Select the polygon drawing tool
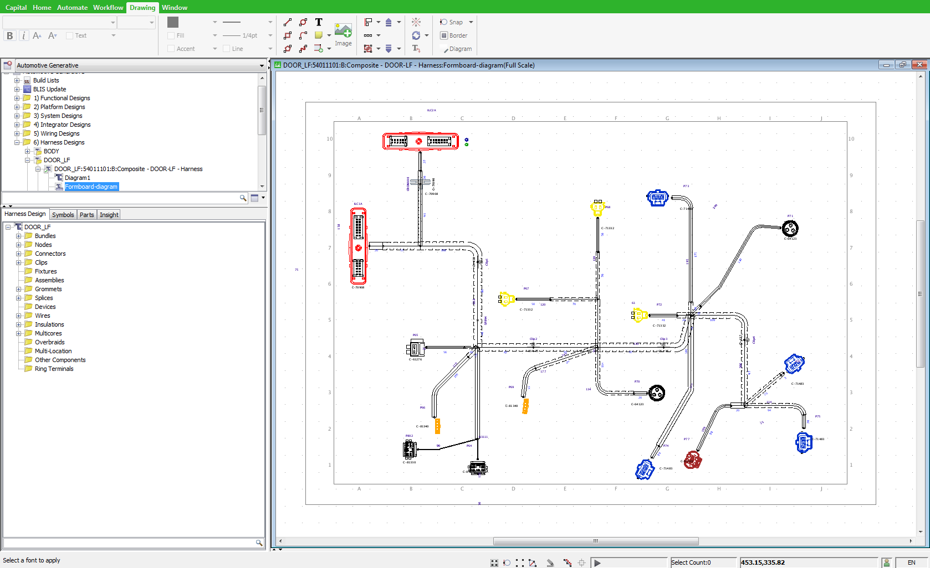The height and width of the screenshot is (568, 930). point(288,49)
